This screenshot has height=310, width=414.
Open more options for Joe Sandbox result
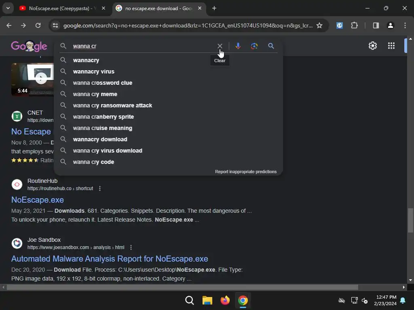(131, 247)
